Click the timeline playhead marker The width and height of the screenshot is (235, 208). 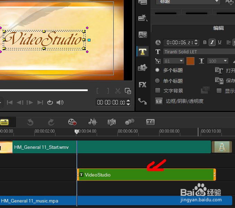[77, 132]
